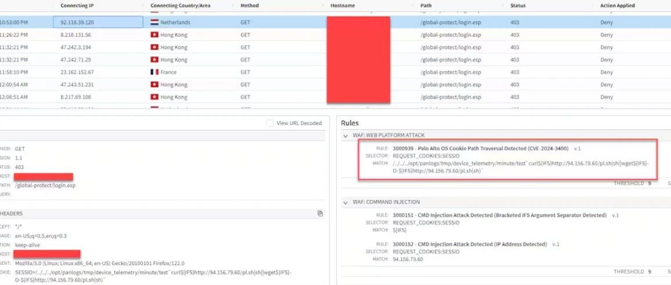Click the GET method value in request details
Screen dimensions: 671x285
coord(20,149)
